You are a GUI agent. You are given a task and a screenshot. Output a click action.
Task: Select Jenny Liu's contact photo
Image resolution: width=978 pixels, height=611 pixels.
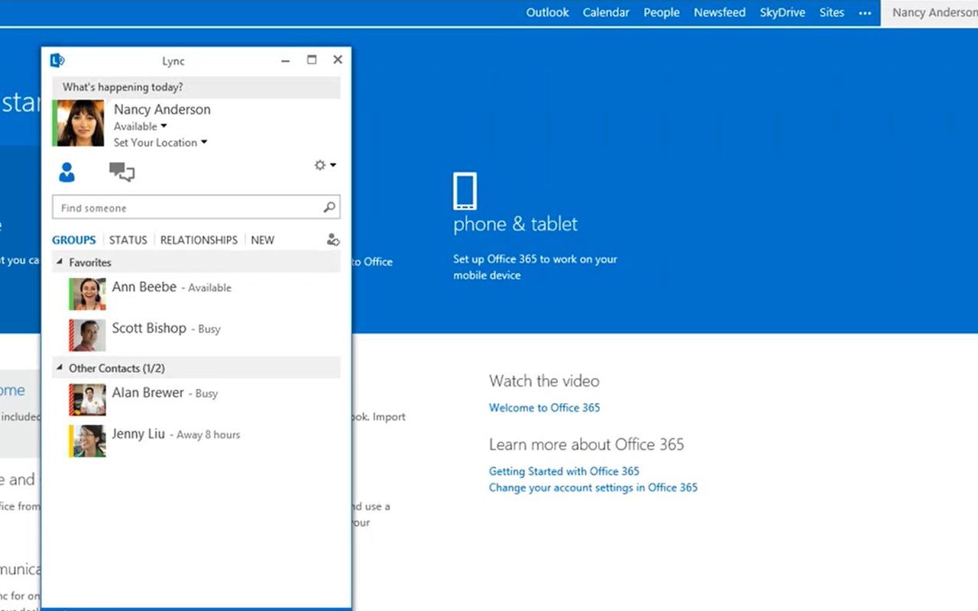click(x=88, y=441)
